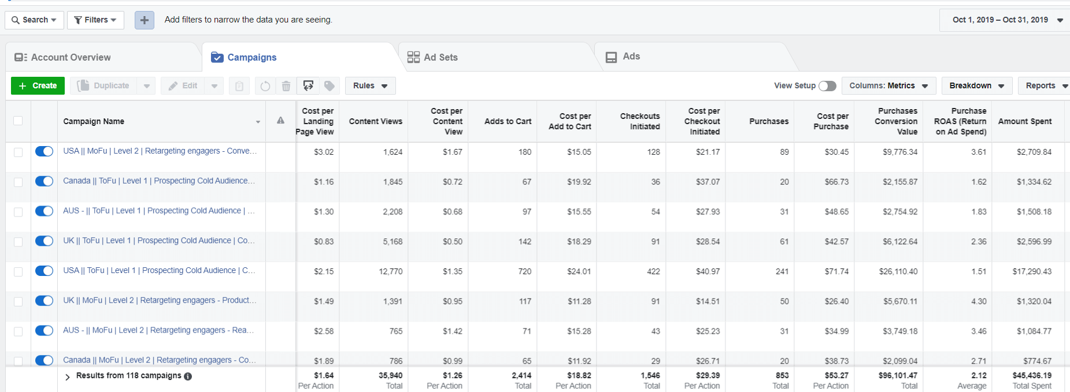The width and height of the screenshot is (1070, 392).
Task: Click the trash delete icon
Action: [286, 86]
